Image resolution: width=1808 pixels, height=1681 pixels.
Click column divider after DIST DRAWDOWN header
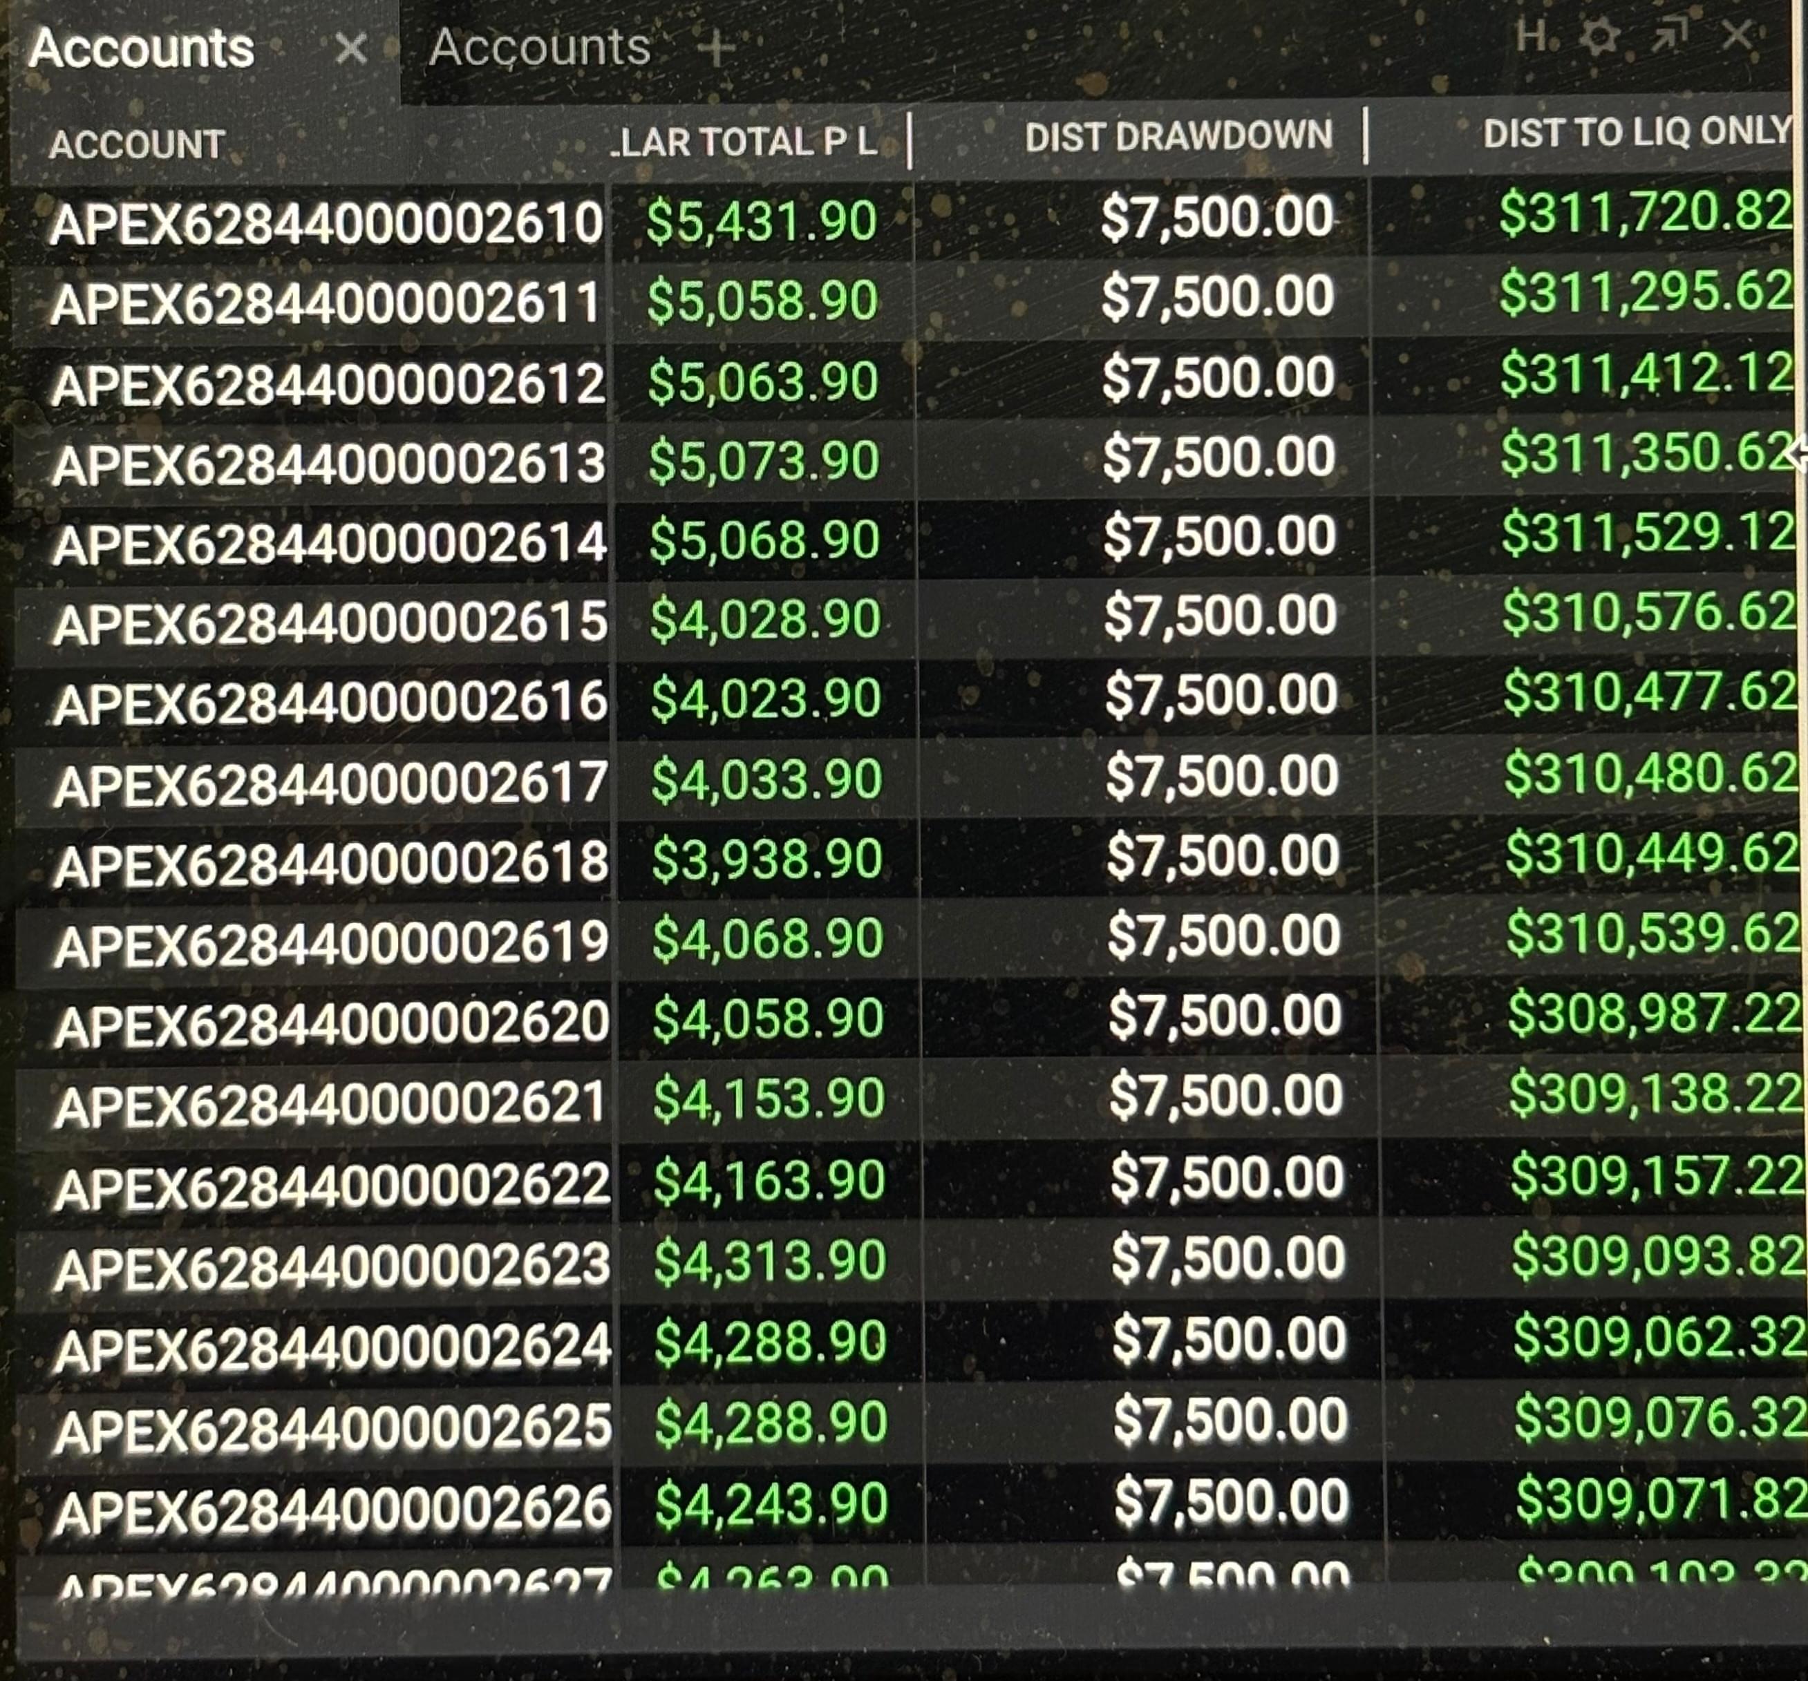(x=1366, y=136)
